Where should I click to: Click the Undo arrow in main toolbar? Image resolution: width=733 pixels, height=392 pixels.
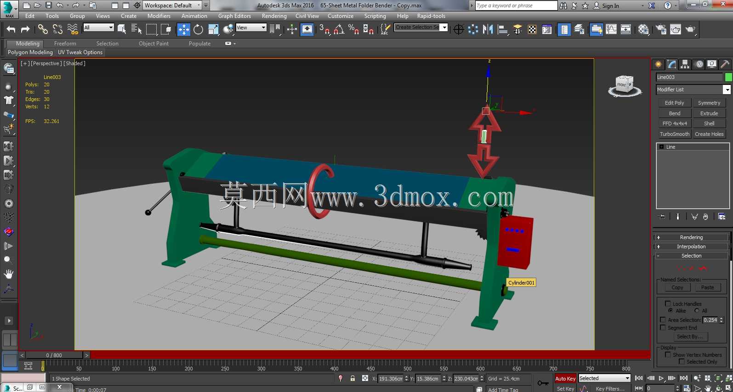click(11, 29)
